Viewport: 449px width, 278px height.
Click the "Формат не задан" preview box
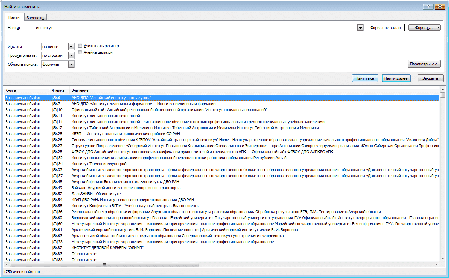(386, 28)
